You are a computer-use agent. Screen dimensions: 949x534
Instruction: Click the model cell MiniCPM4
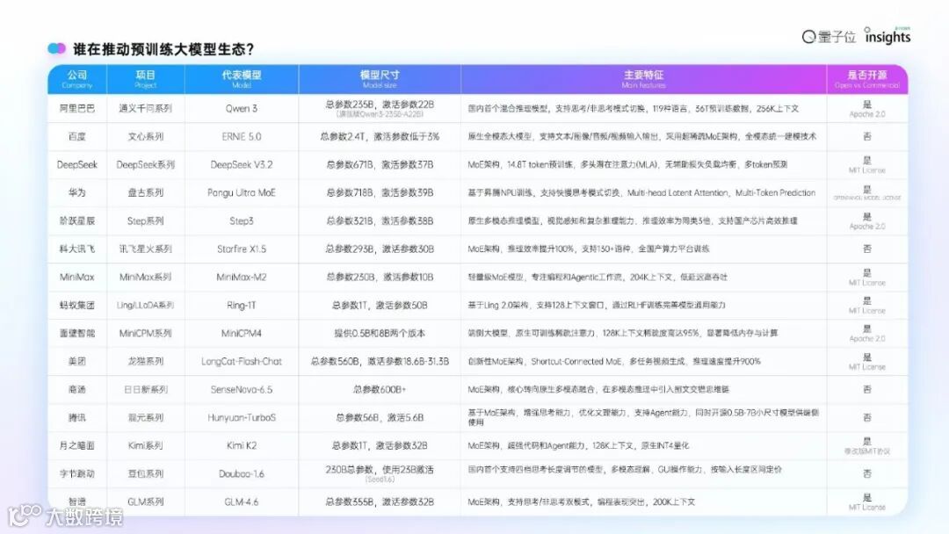(242, 333)
